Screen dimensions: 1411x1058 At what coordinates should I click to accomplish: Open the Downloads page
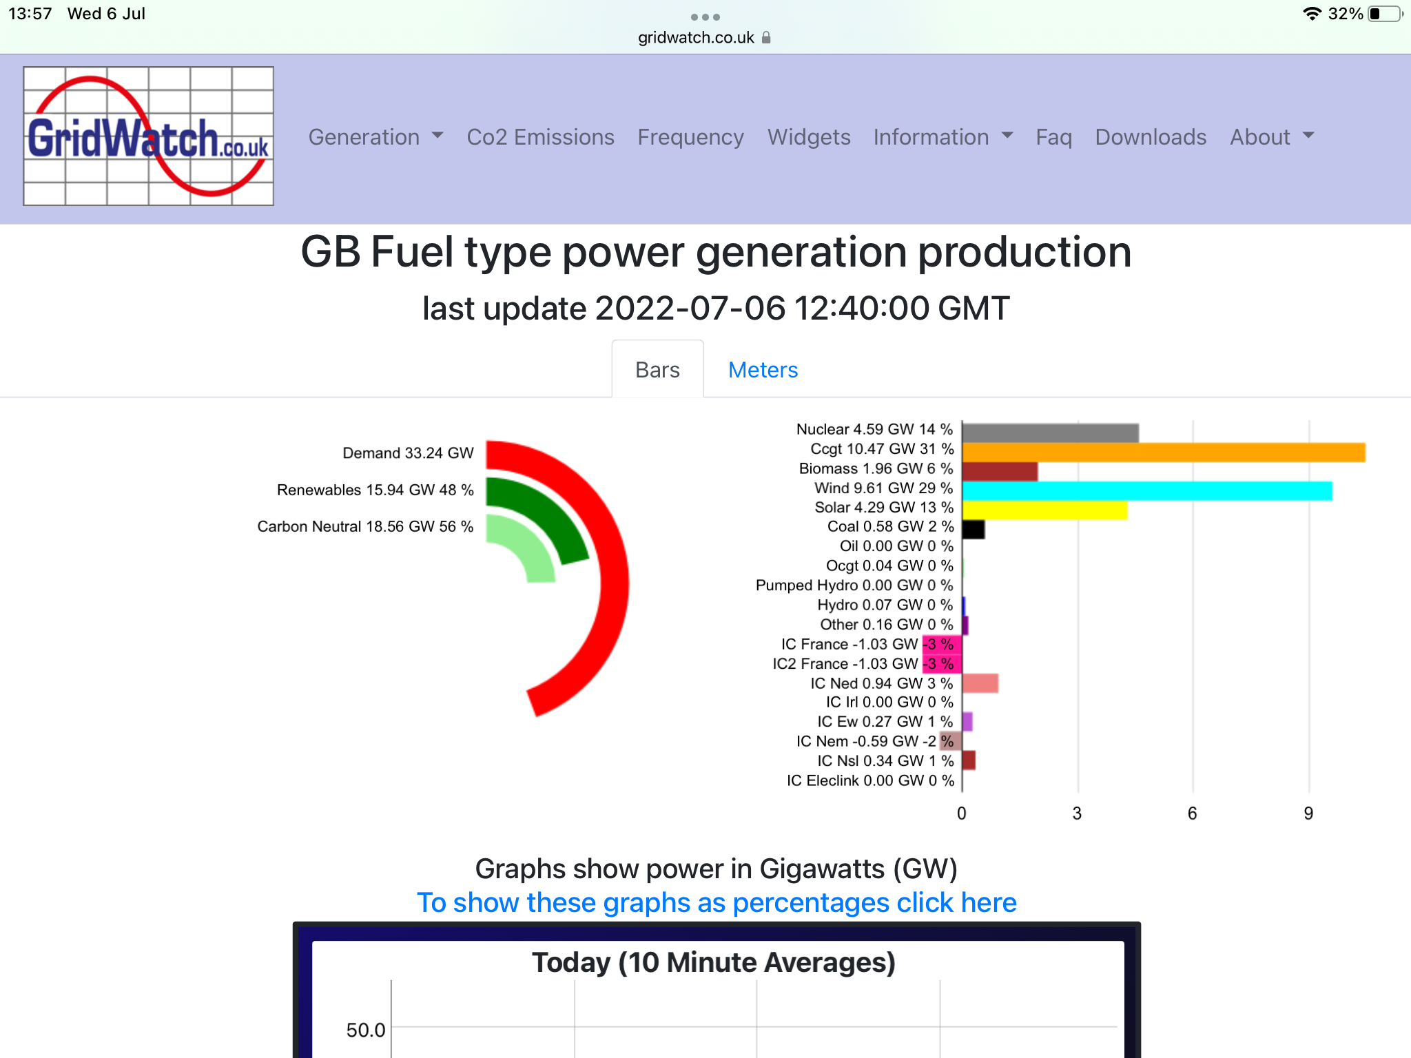(x=1151, y=137)
